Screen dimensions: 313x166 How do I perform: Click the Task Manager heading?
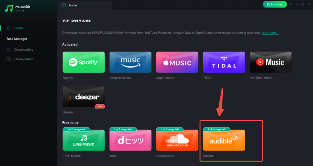(17, 39)
